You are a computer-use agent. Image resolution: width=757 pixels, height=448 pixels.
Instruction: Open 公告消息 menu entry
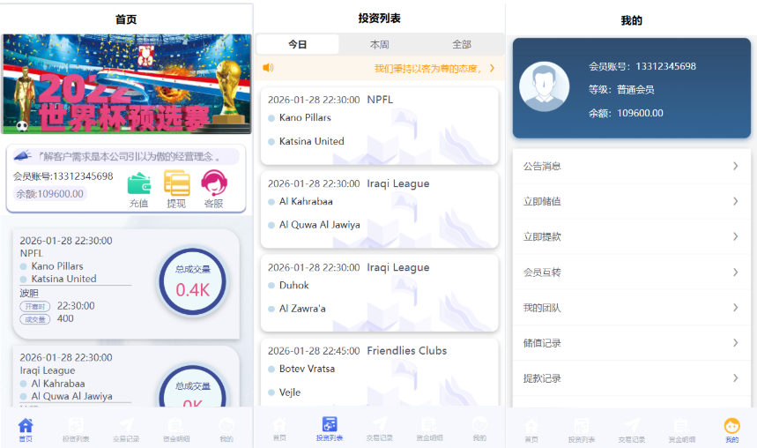(632, 167)
